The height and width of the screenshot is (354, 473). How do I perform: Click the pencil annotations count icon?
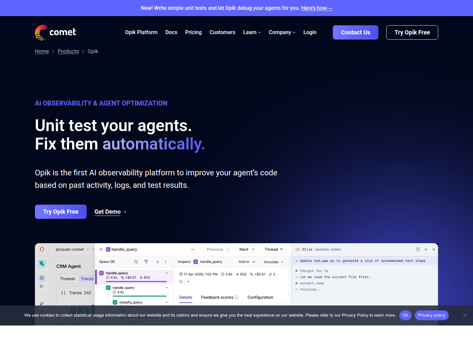(270, 274)
